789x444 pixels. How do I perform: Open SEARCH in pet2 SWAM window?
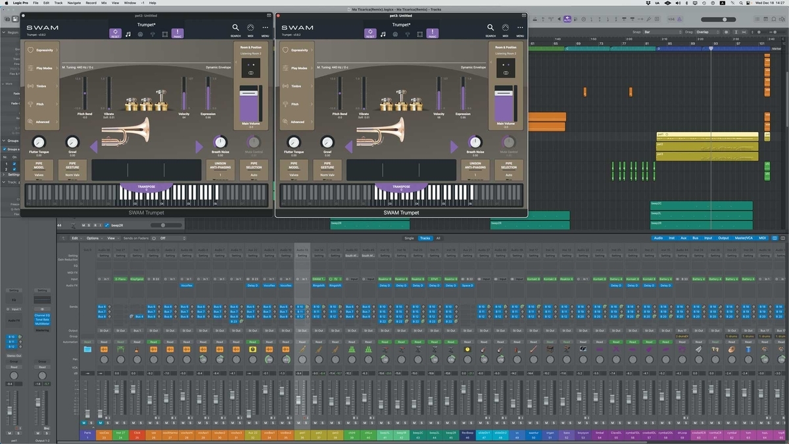235,30
